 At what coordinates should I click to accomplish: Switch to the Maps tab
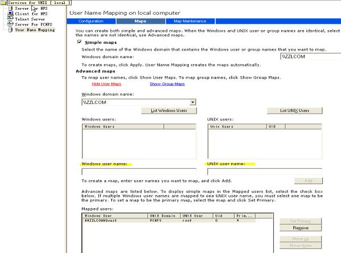[140, 21]
